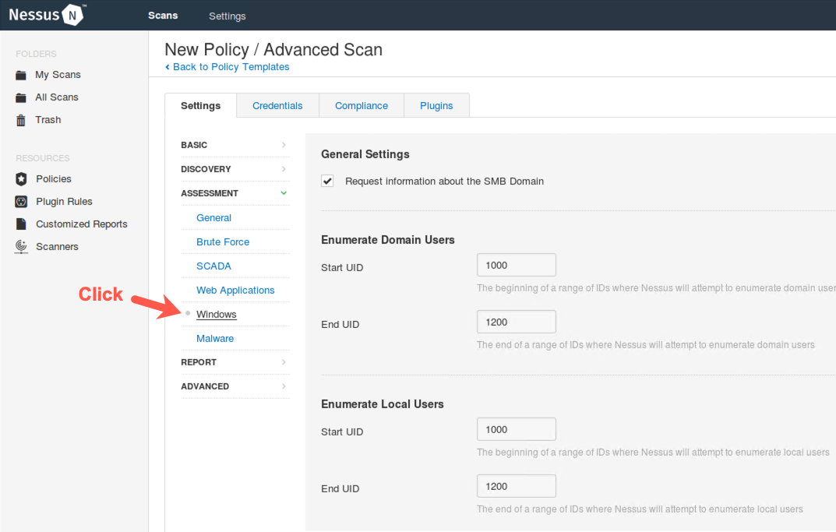Open the Trash bin icon
Screen dimensions: 836x532
pyautogui.click(x=21, y=120)
